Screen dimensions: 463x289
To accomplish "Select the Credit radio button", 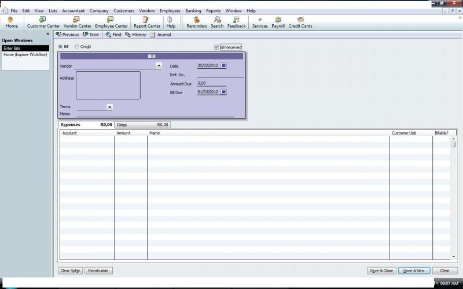I will [x=77, y=47].
